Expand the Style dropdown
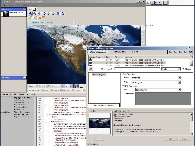Screen dimensions: 195x146 (179, 82)
